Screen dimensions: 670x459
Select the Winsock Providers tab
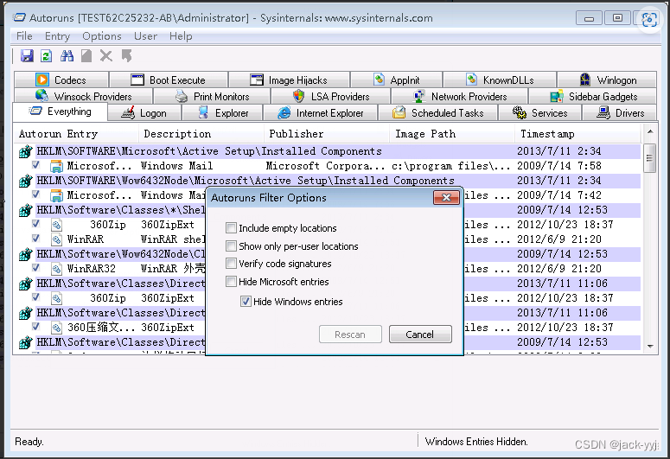point(83,96)
